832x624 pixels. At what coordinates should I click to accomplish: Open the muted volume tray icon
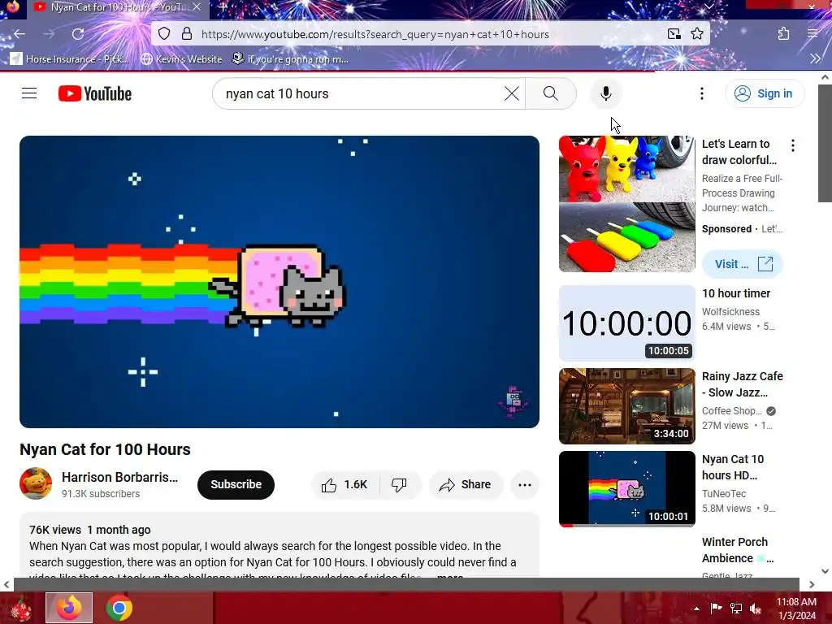coord(756,609)
